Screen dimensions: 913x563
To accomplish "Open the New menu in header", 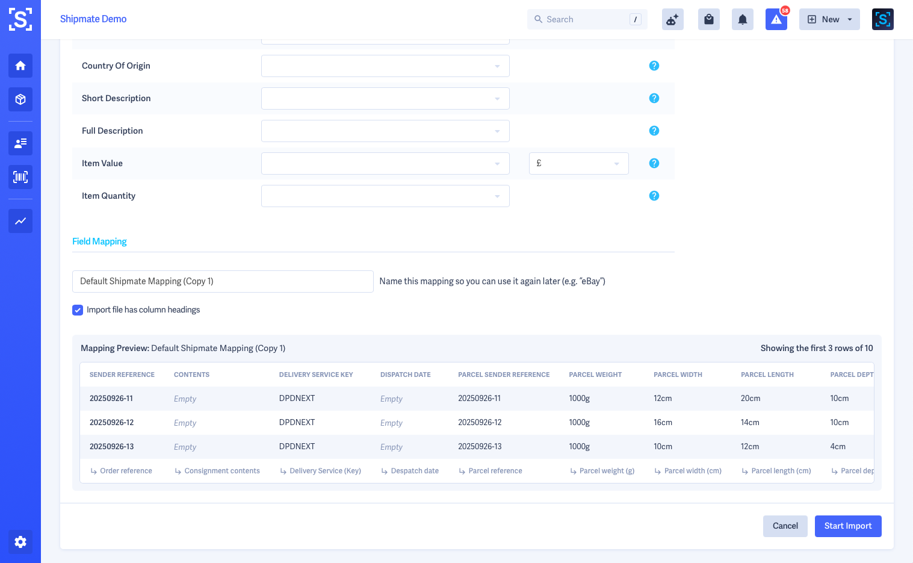I will tap(829, 19).
